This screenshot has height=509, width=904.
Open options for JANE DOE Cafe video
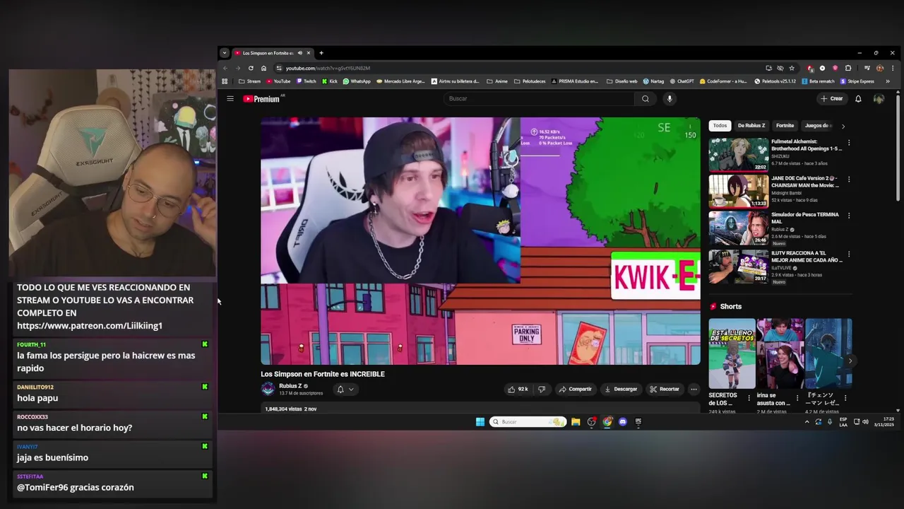coord(849,180)
